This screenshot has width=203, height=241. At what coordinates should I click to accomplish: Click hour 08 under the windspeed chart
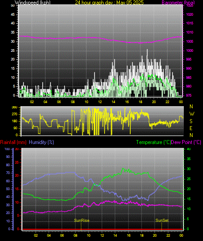73,102
